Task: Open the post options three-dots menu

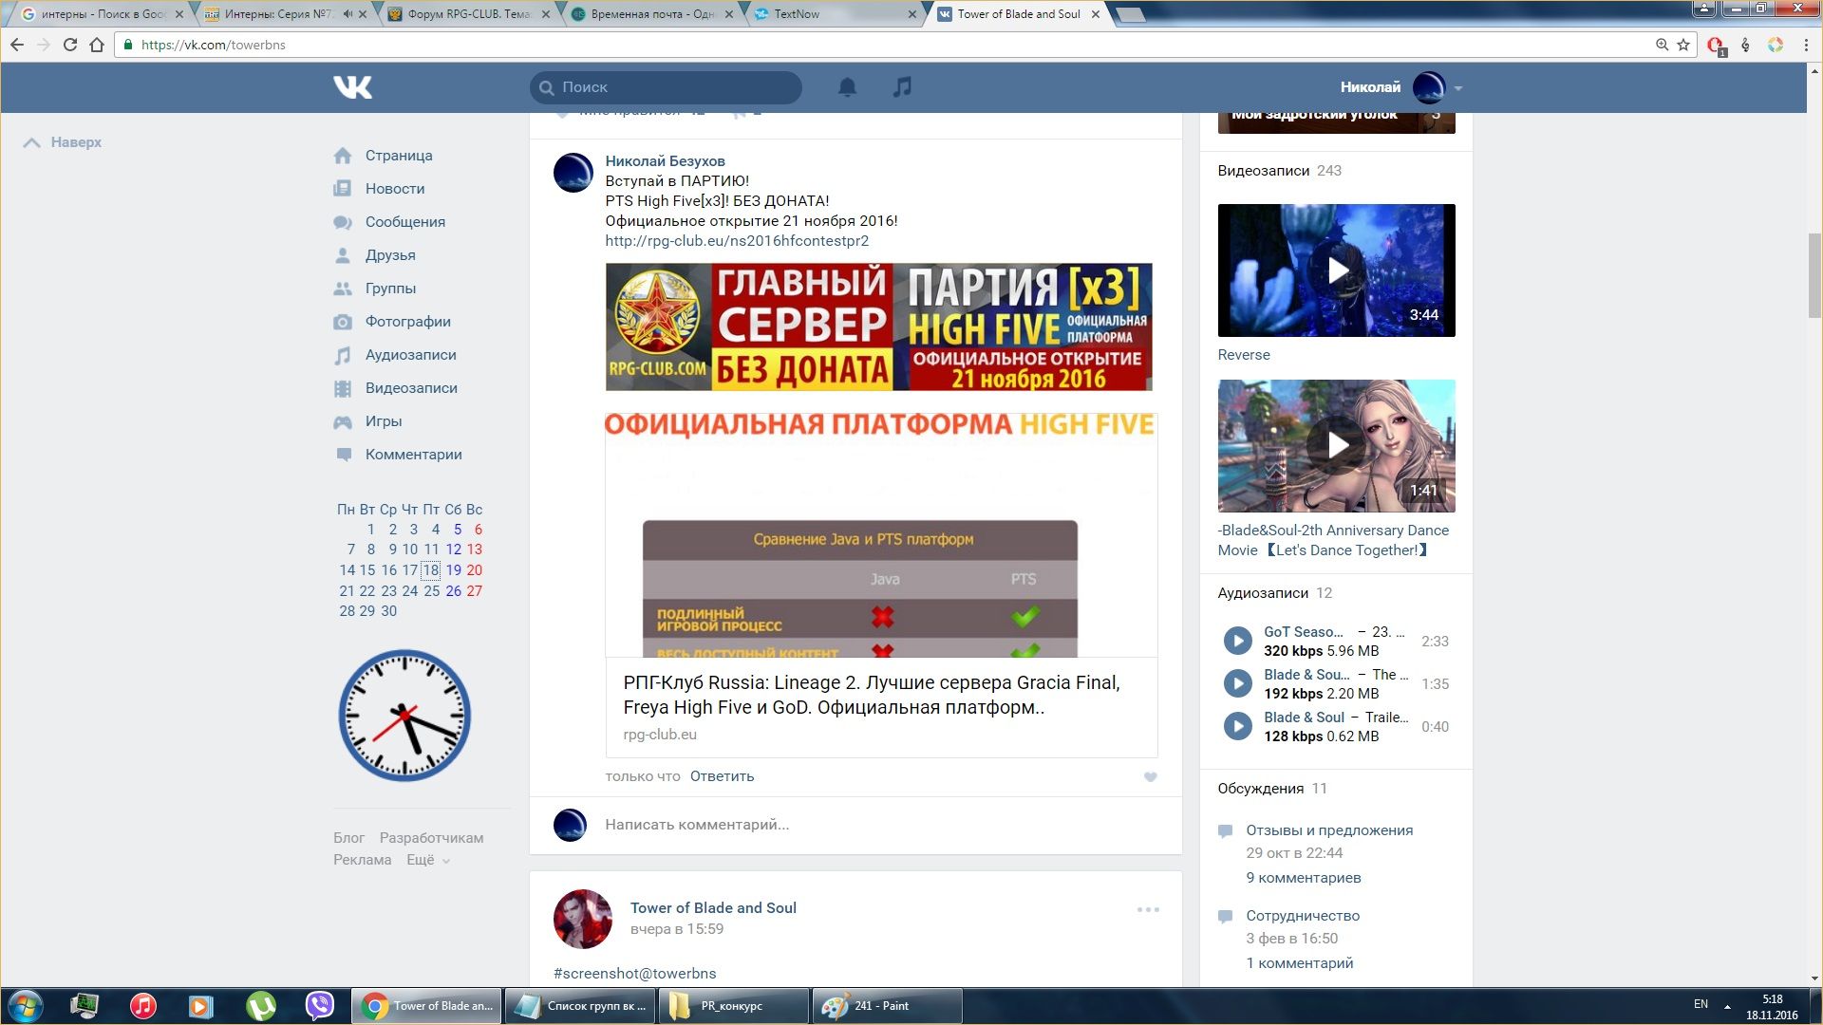Action: point(1148,909)
